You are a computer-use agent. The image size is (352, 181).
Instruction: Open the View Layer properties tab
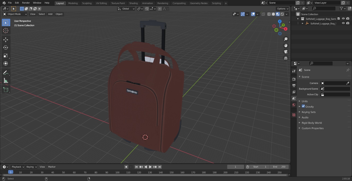(x=294, y=92)
